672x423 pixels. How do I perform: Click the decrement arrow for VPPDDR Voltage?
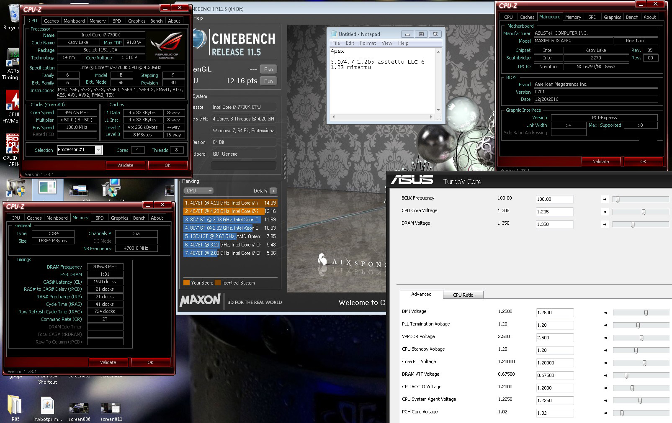pos(605,338)
